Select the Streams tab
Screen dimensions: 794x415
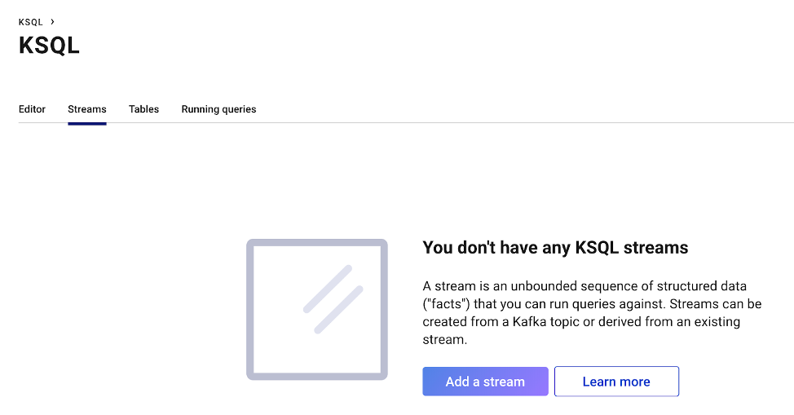tap(87, 109)
